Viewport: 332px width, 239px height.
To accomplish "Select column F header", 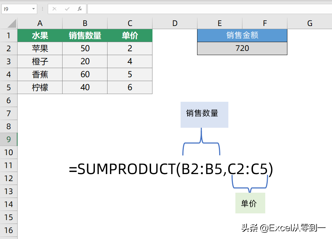I will [x=265, y=23].
